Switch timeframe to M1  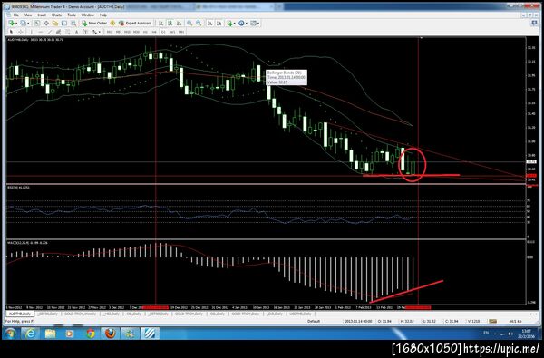109,32
